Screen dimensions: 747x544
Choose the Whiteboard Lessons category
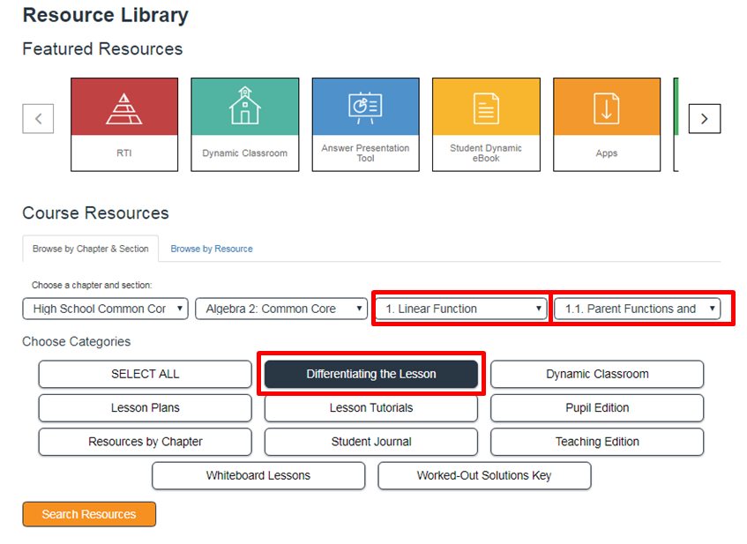pos(258,475)
